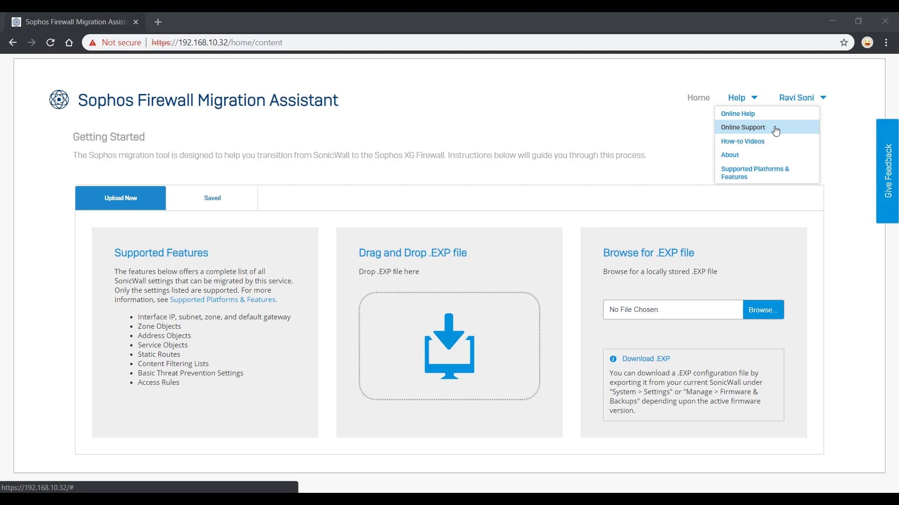Image resolution: width=899 pixels, height=505 pixels.
Task: Click the Sophos Firewall Migration Assistant logo
Action: [59, 100]
